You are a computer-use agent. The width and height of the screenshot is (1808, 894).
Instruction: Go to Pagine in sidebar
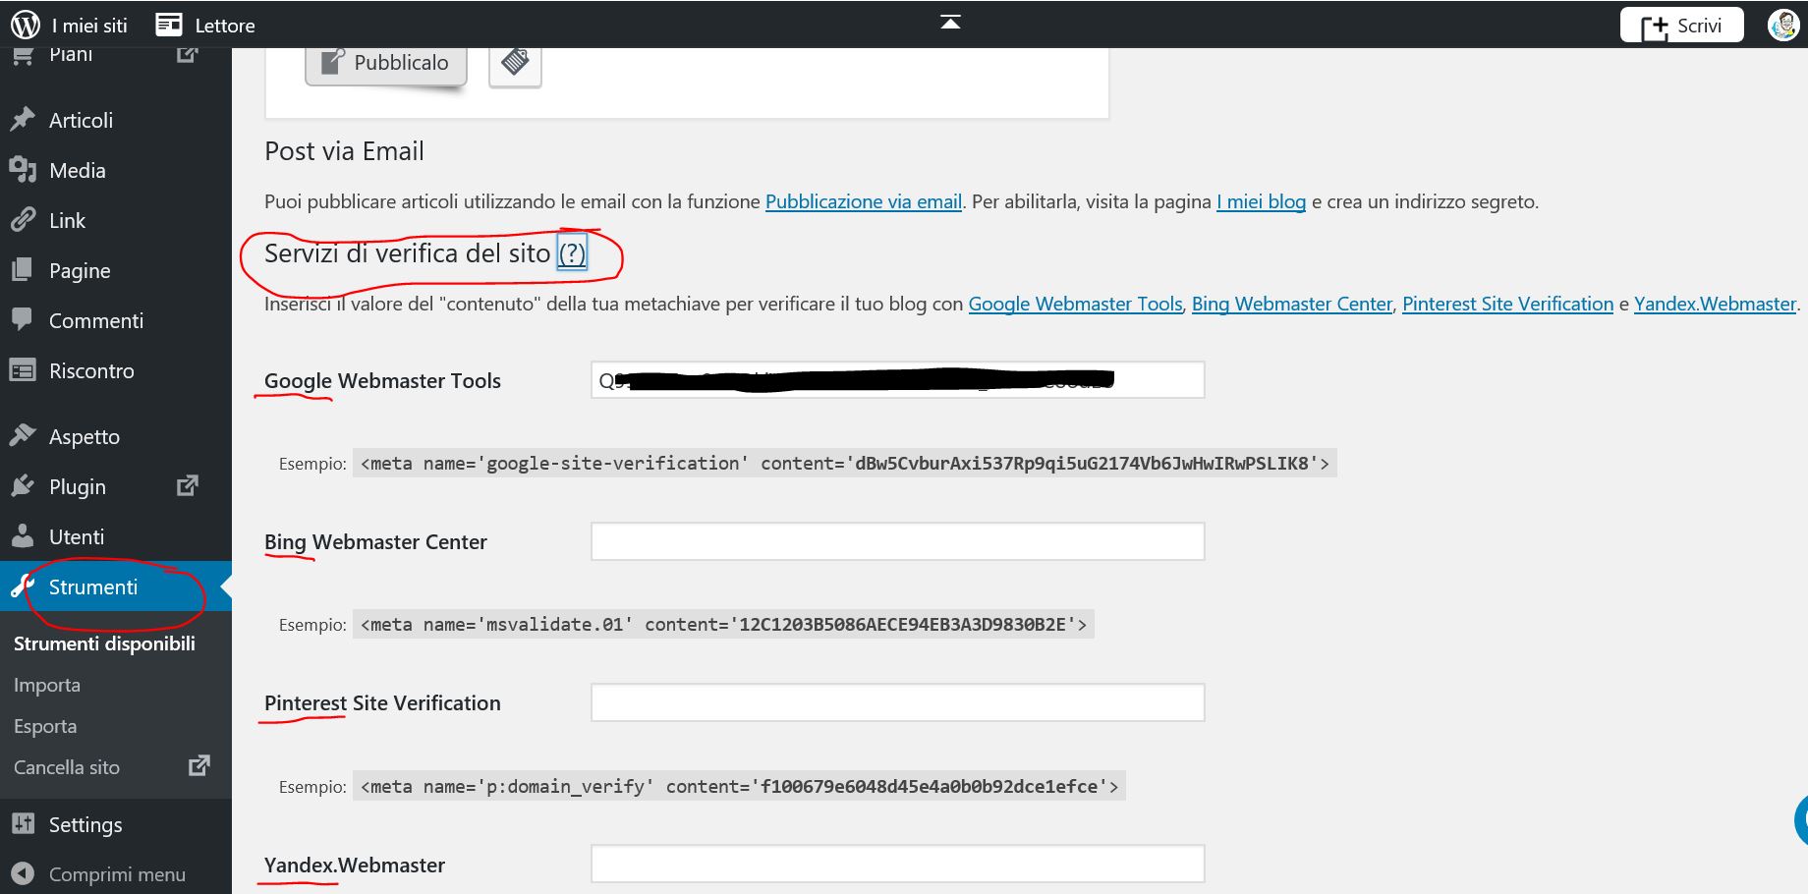click(x=80, y=271)
